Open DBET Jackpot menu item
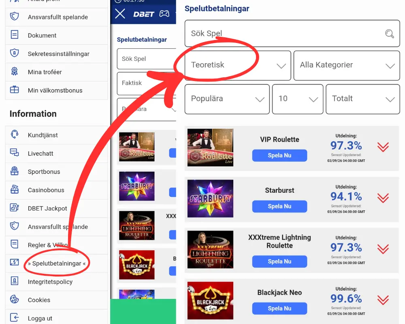This screenshot has height=324, width=405. tap(56, 208)
